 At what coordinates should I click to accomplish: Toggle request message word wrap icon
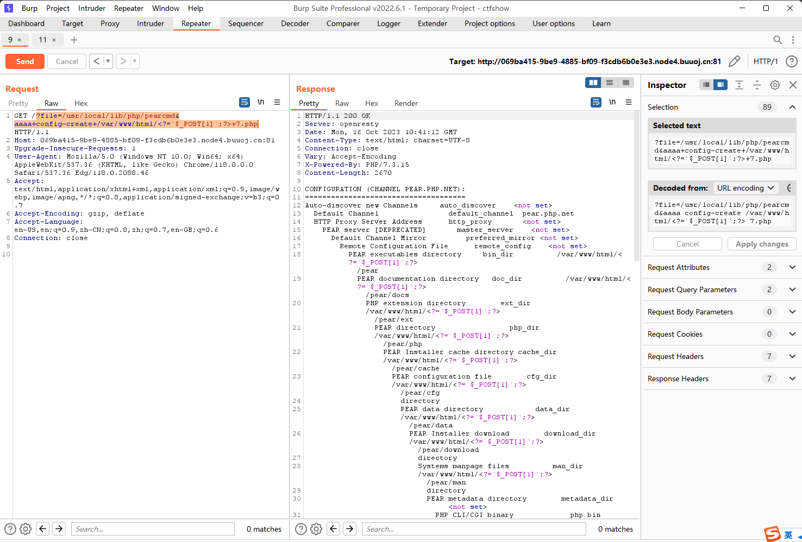coord(245,102)
